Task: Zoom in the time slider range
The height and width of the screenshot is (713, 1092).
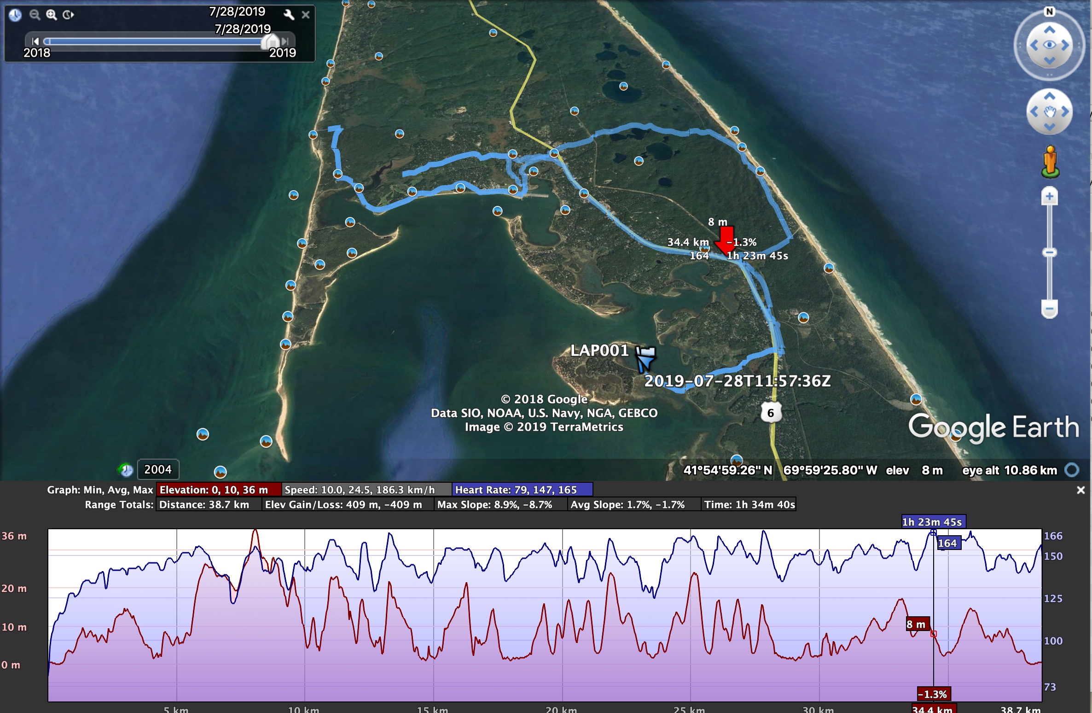Action: 51,15
